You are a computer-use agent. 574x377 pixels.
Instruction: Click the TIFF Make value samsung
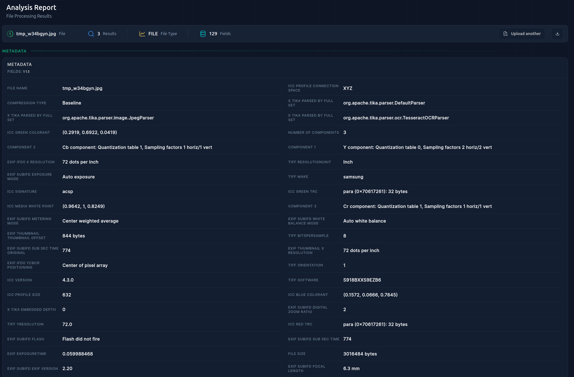tap(353, 177)
